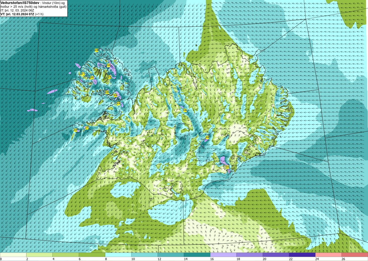Click the 20–22 m/s violet legend swatch
The height and width of the screenshot is (261, 368).
point(276,255)
